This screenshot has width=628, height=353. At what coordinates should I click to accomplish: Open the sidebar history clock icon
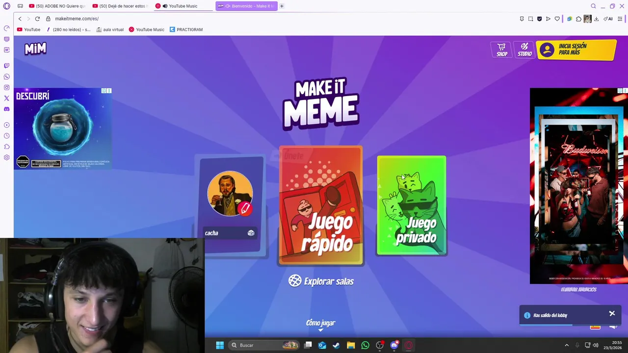click(6, 136)
